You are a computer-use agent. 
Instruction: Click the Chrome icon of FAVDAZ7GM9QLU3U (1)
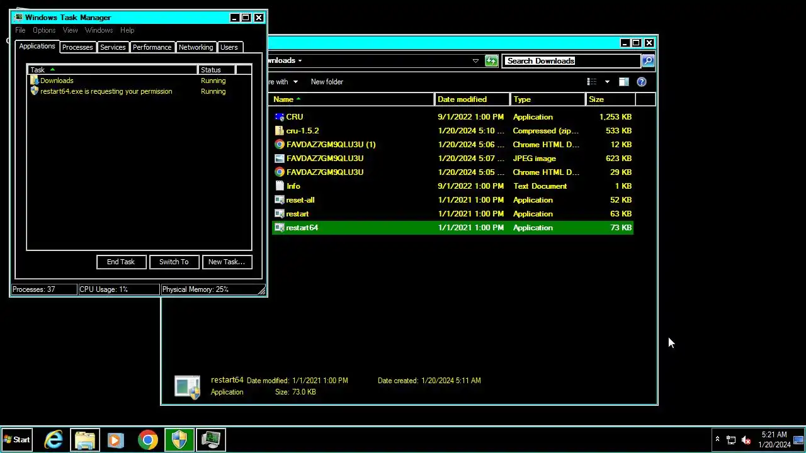click(280, 145)
